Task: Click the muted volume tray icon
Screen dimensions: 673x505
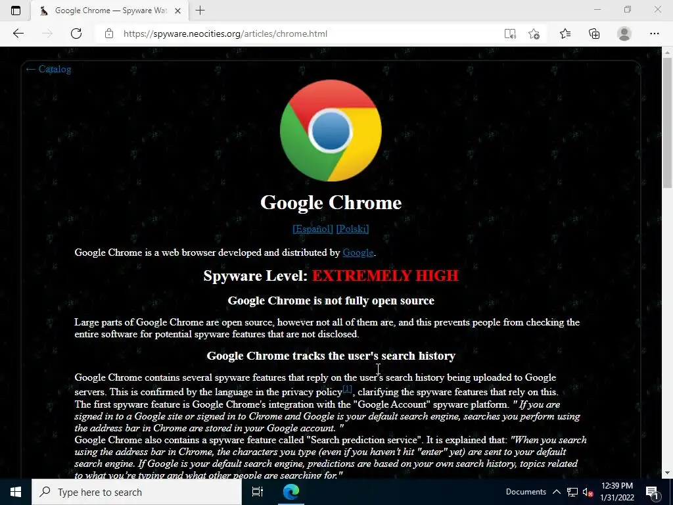Action: coord(588,492)
